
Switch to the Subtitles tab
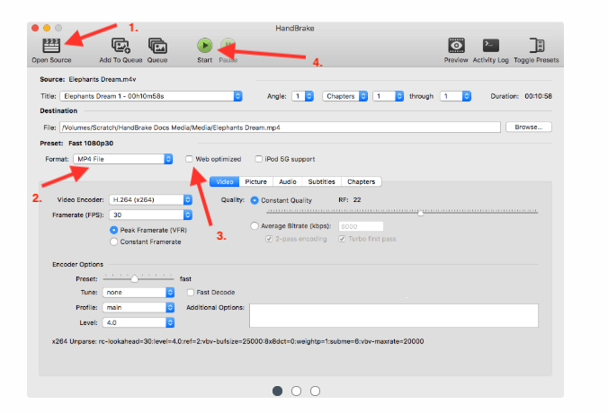tap(321, 181)
